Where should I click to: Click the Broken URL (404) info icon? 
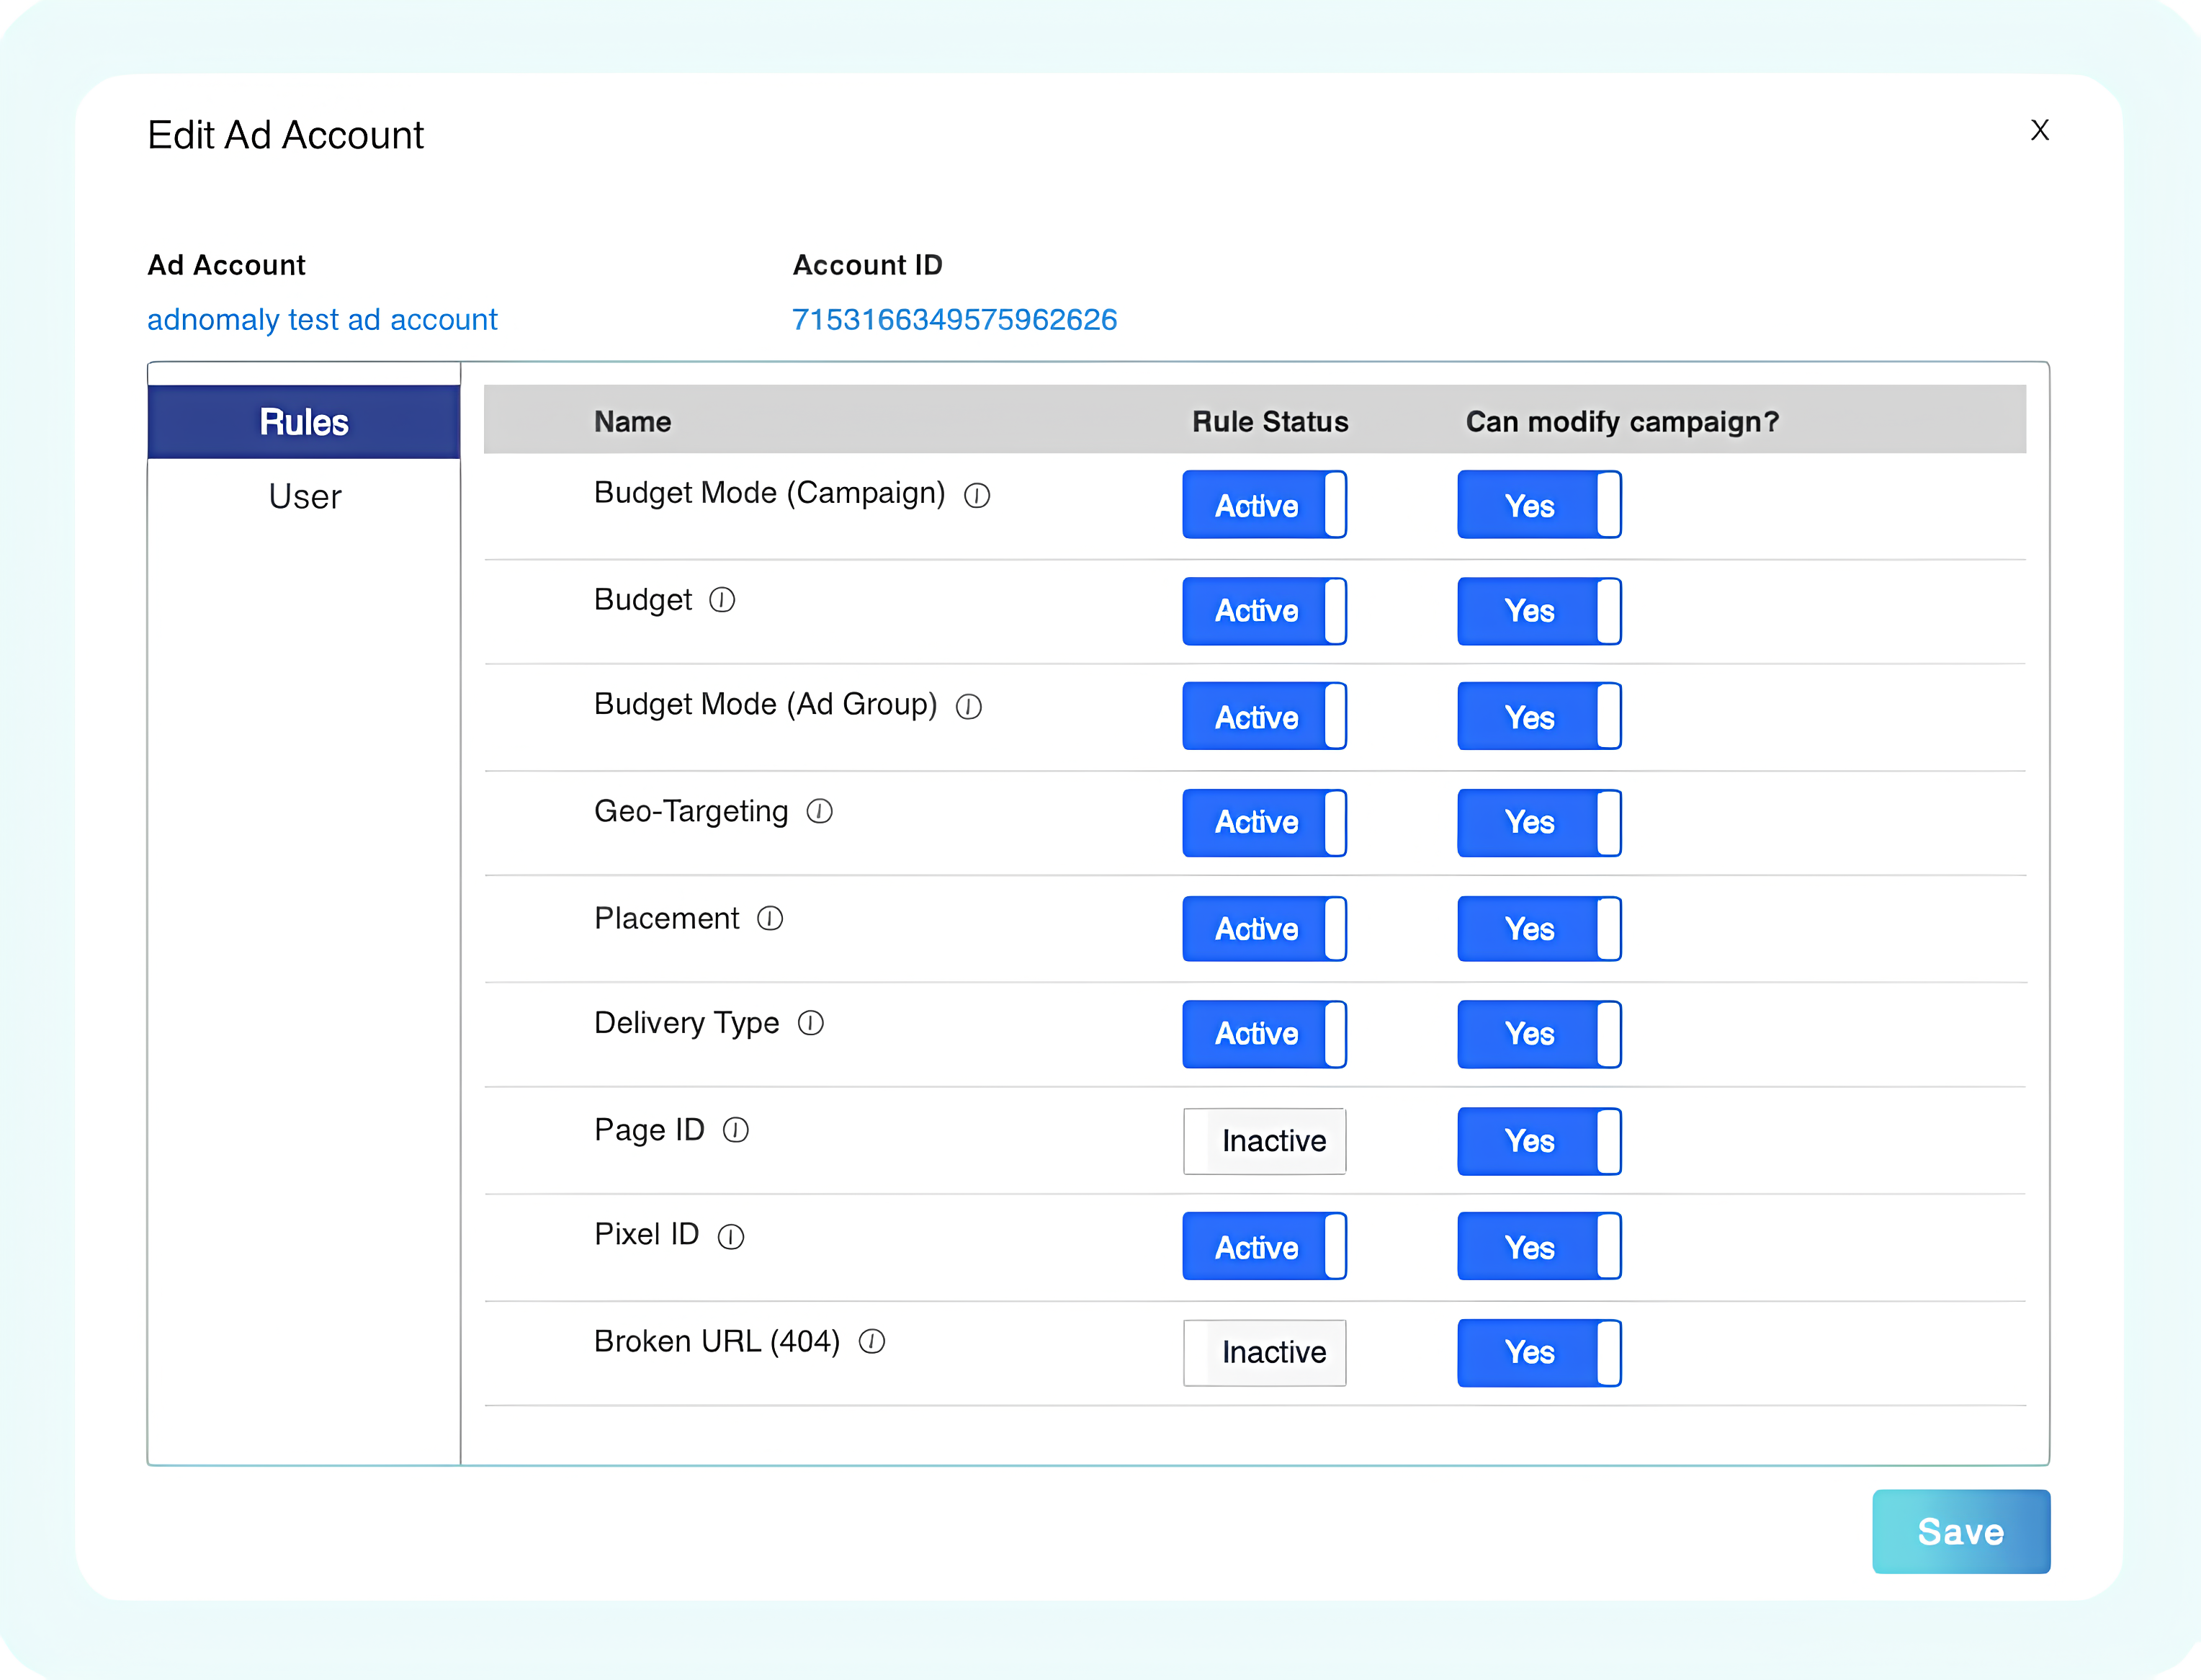click(x=871, y=1342)
